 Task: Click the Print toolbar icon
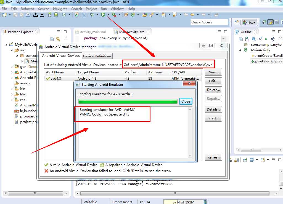(28, 15)
